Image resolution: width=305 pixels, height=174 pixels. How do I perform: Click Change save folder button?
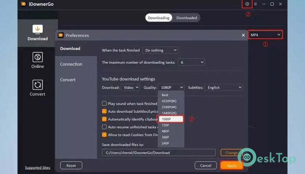(x=231, y=153)
